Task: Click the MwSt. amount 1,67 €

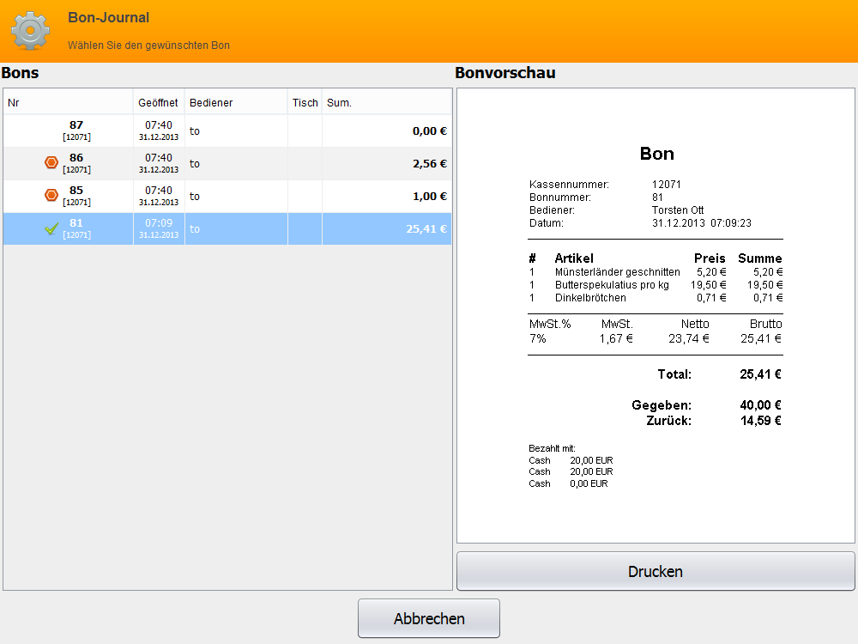Action: [x=616, y=338]
